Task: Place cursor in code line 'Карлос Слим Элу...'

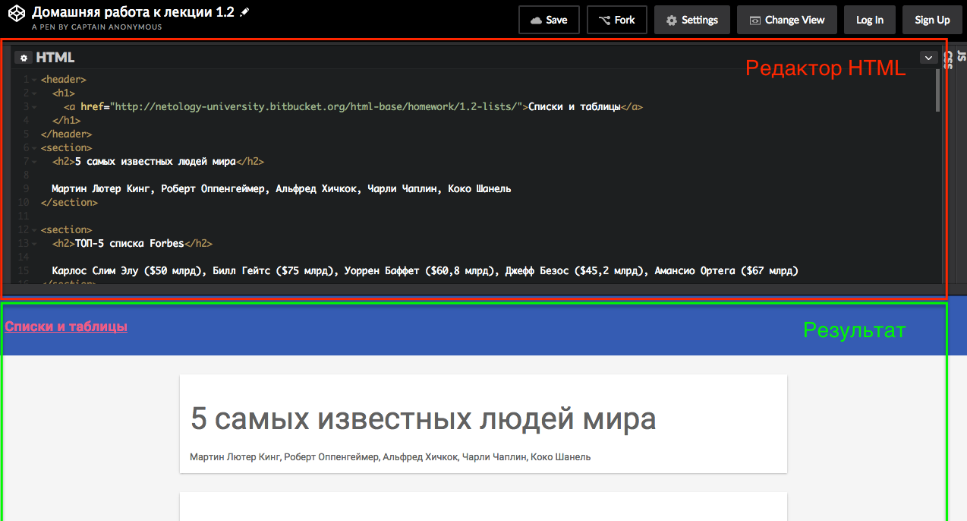Action: click(x=425, y=271)
